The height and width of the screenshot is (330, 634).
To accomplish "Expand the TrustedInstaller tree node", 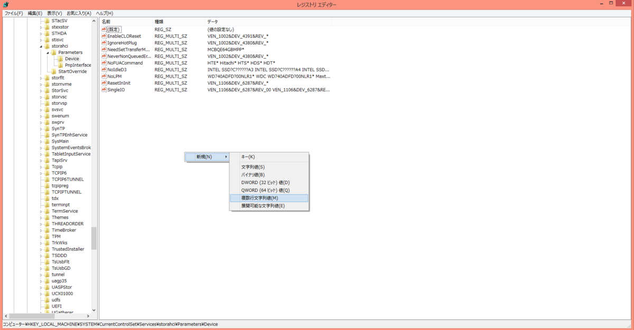I will (41, 249).
